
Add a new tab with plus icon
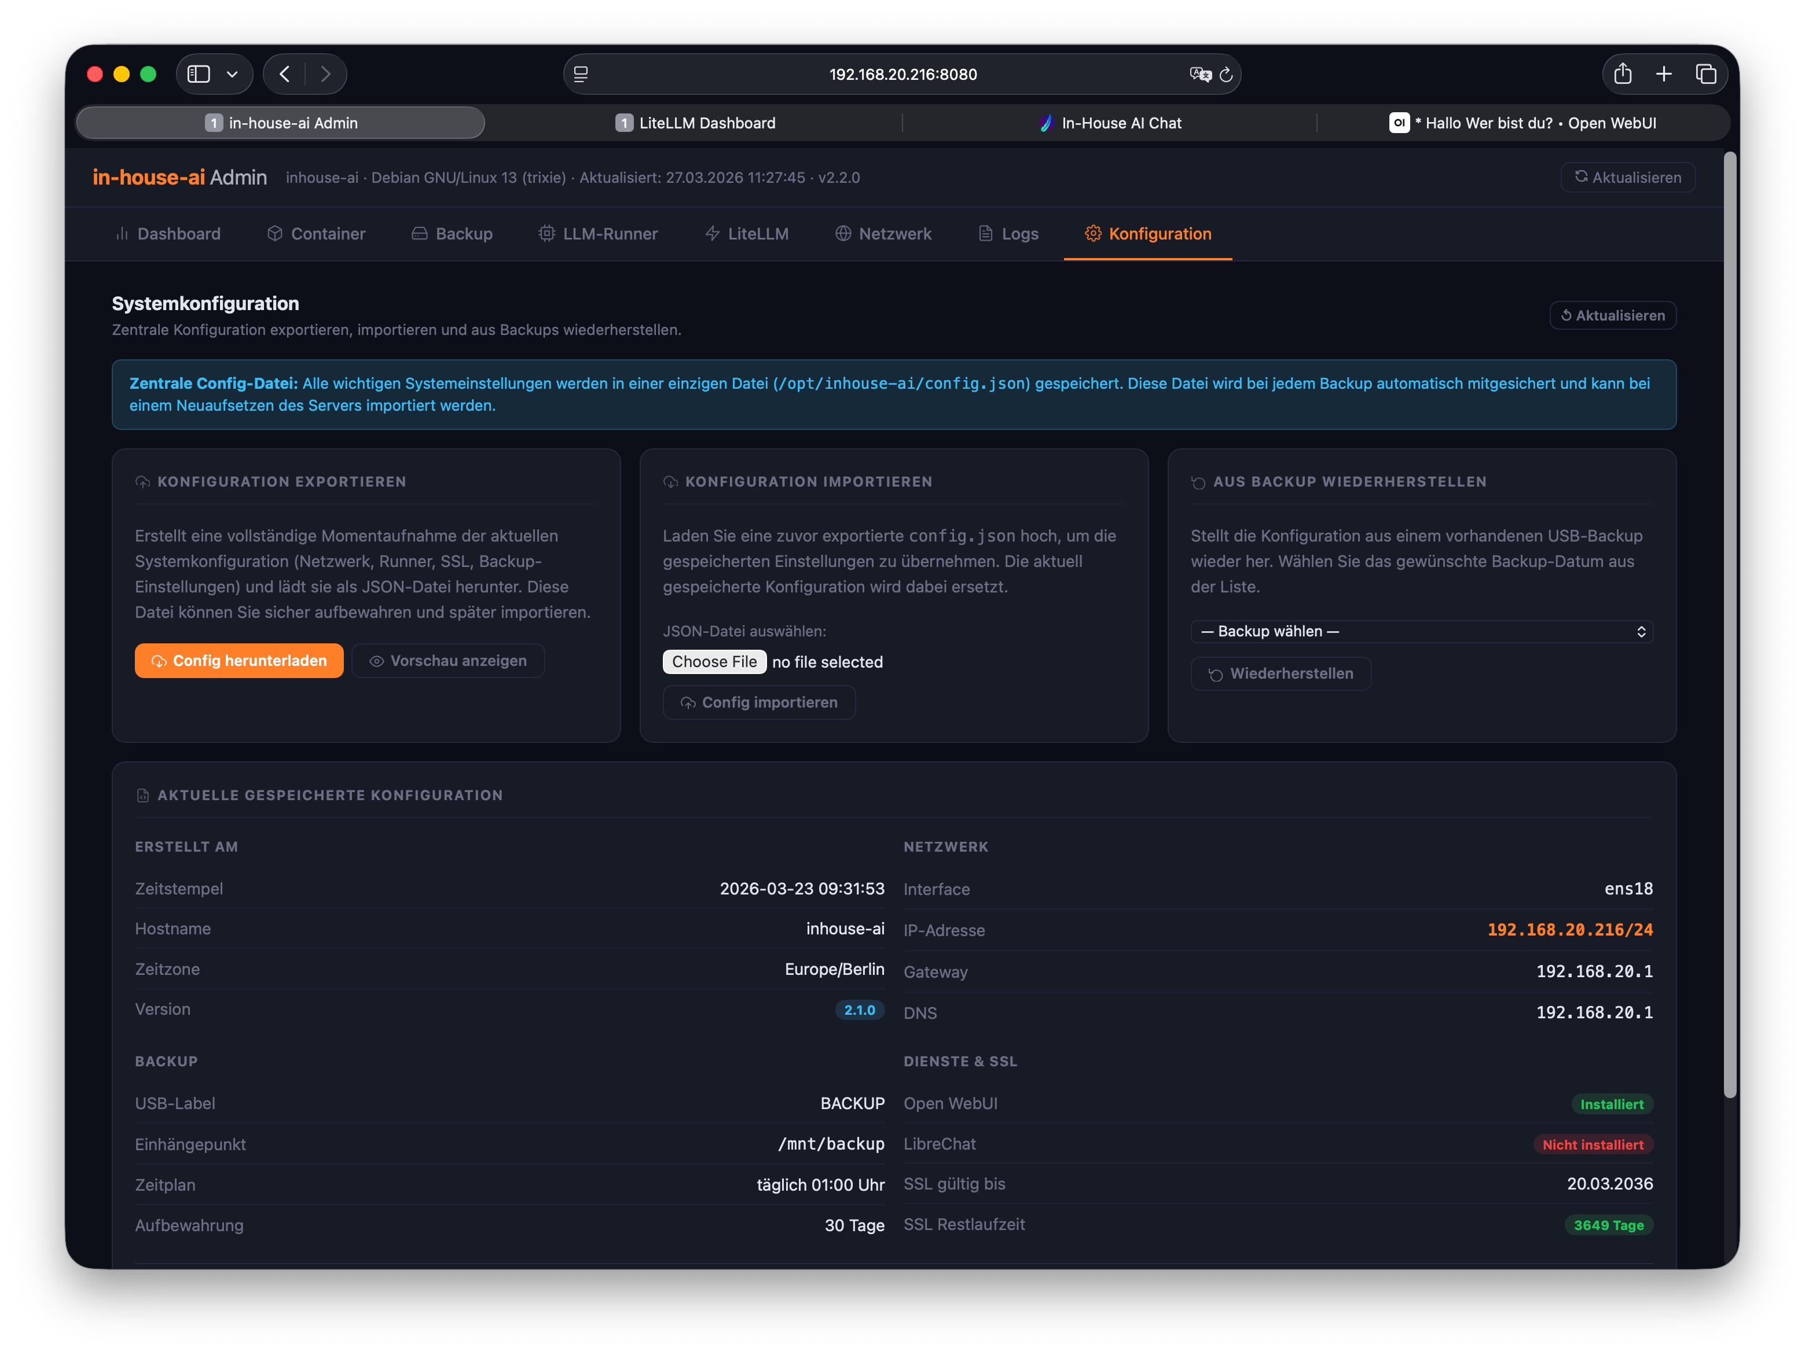[1664, 74]
